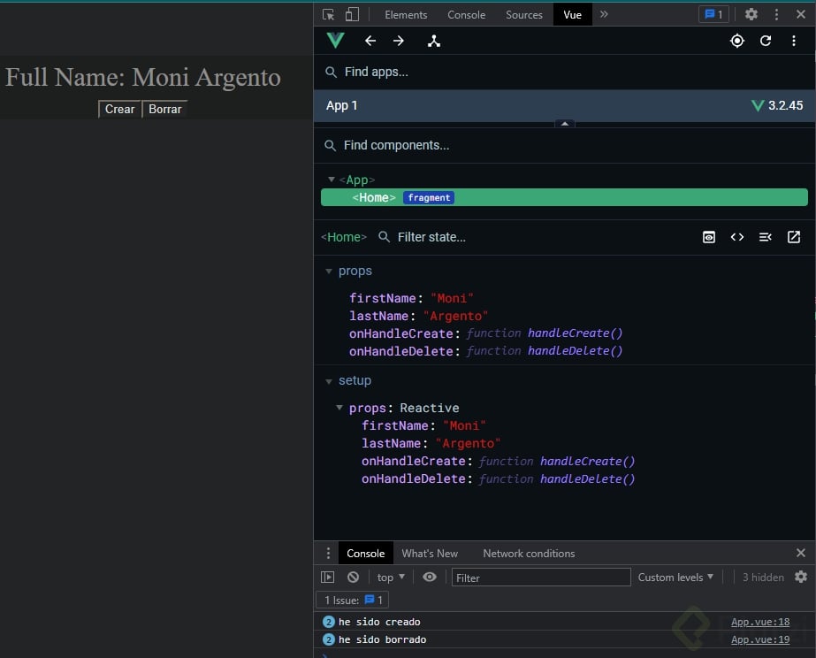Toggle live expression eye icon

pos(430,577)
